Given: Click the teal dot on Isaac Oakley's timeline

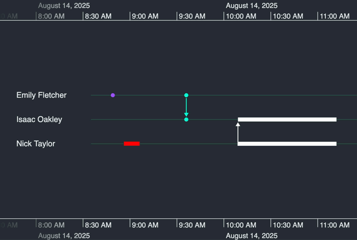Looking at the screenshot, I should click(x=186, y=119).
